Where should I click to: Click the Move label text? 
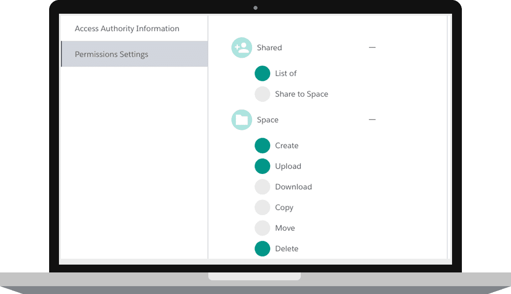tap(285, 228)
